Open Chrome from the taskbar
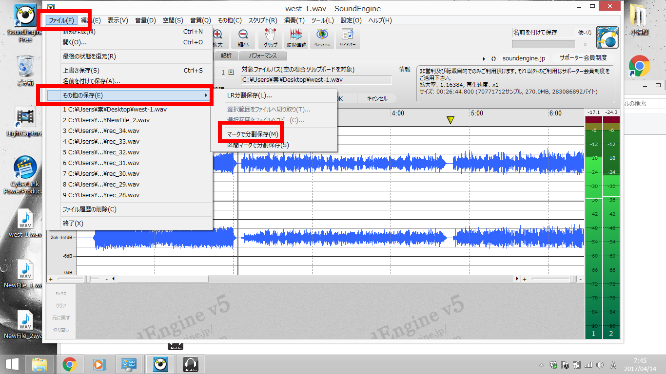Screen dimensions: 666x374 click(70, 364)
